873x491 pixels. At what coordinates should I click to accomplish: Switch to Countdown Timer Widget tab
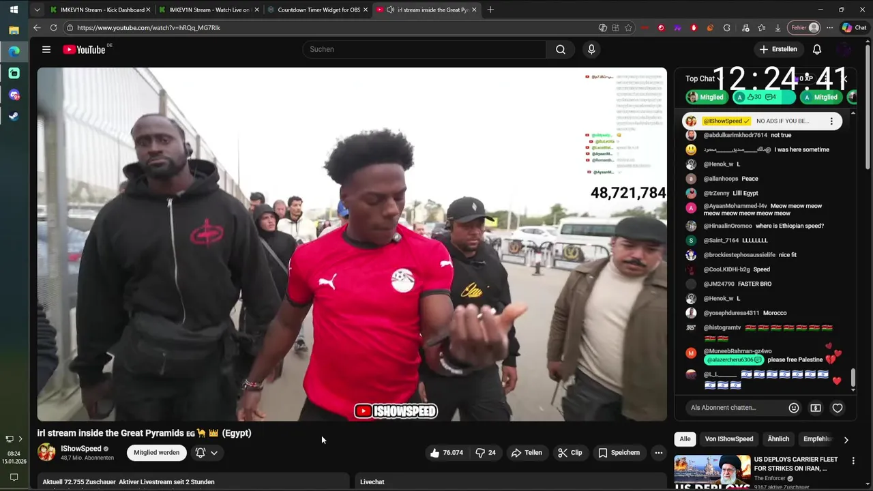(318, 10)
